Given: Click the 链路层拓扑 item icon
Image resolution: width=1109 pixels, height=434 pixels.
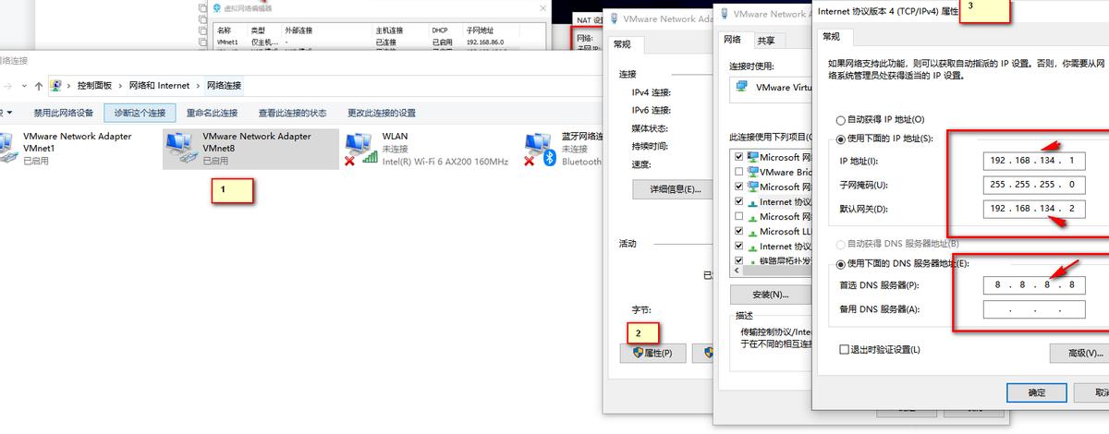Looking at the screenshot, I should click(x=751, y=260).
